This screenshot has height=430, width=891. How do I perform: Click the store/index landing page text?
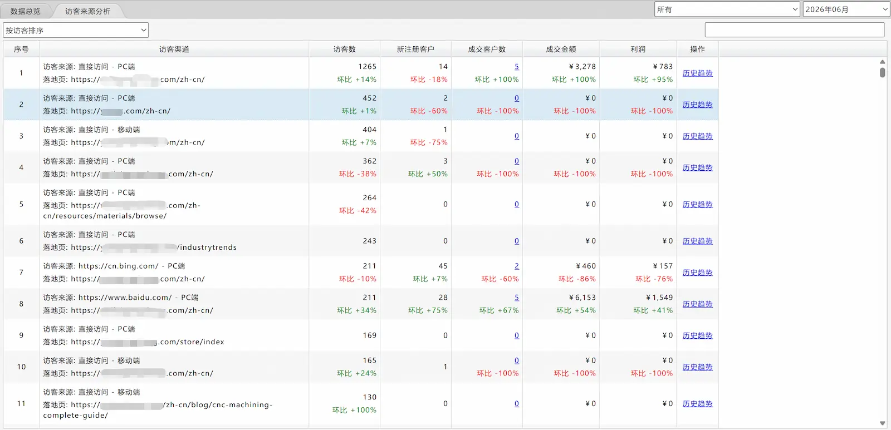[134, 342]
